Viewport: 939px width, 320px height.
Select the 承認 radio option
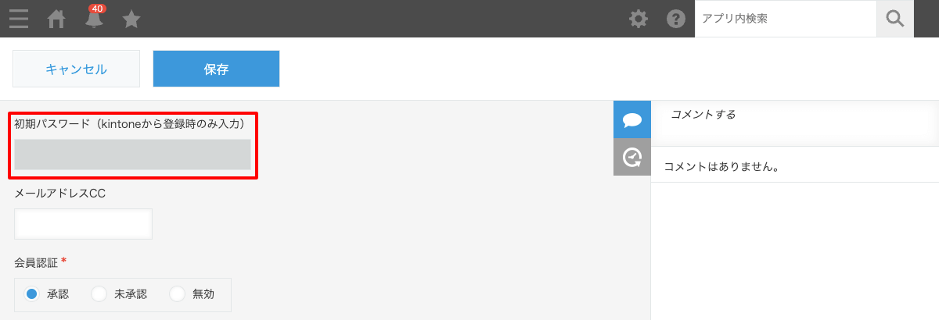(47, 294)
